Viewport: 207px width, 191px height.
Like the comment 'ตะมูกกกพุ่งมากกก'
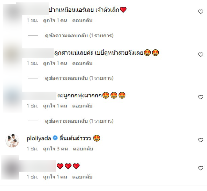point(201,97)
